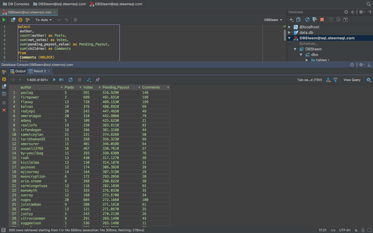Click the editor vertical scrollbar thumb
The height and width of the screenshot is (233, 373).
coord(285,35)
